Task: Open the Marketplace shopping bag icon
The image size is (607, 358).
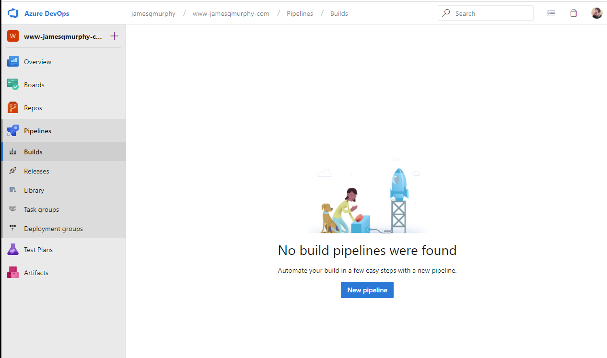Action: (x=573, y=13)
